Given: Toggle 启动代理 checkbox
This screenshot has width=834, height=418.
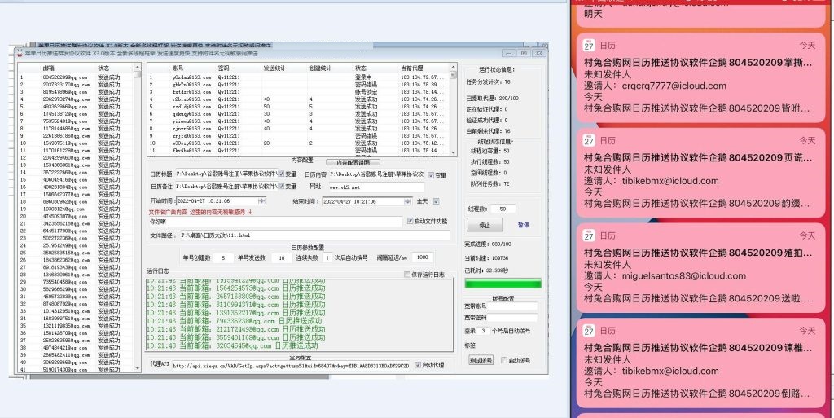Looking at the screenshot, I should point(418,364).
